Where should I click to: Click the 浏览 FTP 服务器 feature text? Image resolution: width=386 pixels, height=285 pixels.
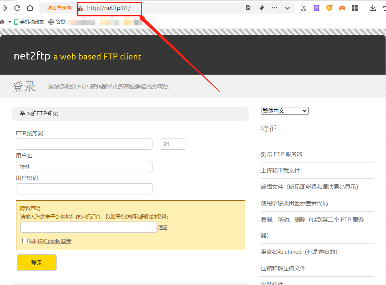coord(282,154)
